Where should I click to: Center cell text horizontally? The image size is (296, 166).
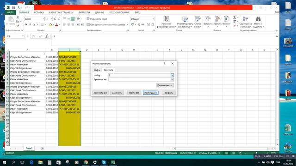[x=68, y=24]
